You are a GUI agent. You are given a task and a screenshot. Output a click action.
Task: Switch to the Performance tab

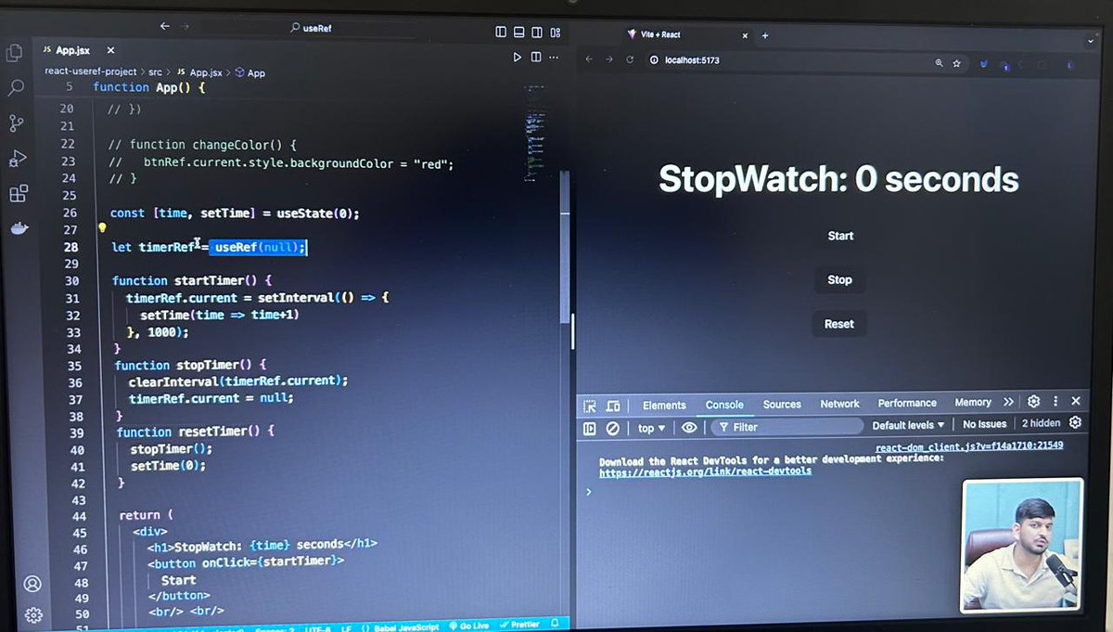(x=907, y=403)
